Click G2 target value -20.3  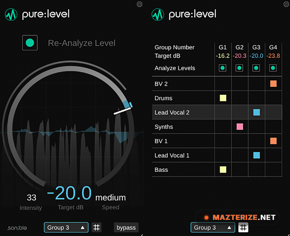(x=239, y=55)
